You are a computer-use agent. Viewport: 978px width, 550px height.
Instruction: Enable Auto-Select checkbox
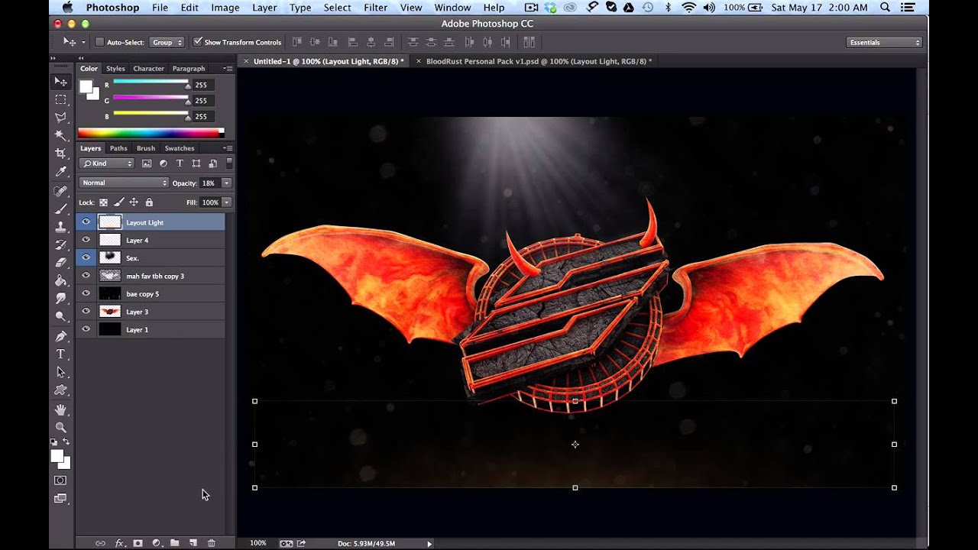(x=99, y=42)
